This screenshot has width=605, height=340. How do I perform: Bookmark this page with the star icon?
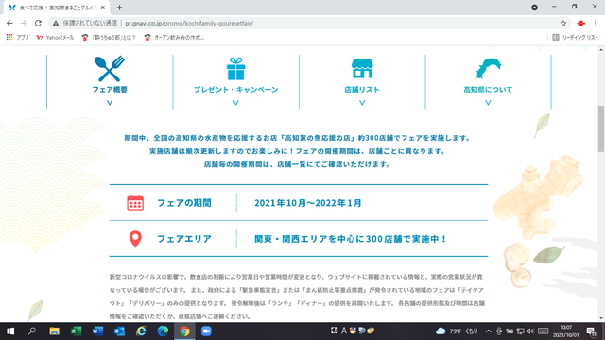(x=563, y=23)
